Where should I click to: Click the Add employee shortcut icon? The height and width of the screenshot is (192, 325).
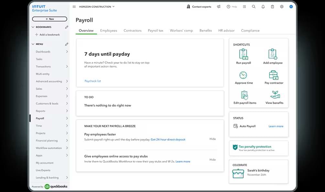[273, 54]
